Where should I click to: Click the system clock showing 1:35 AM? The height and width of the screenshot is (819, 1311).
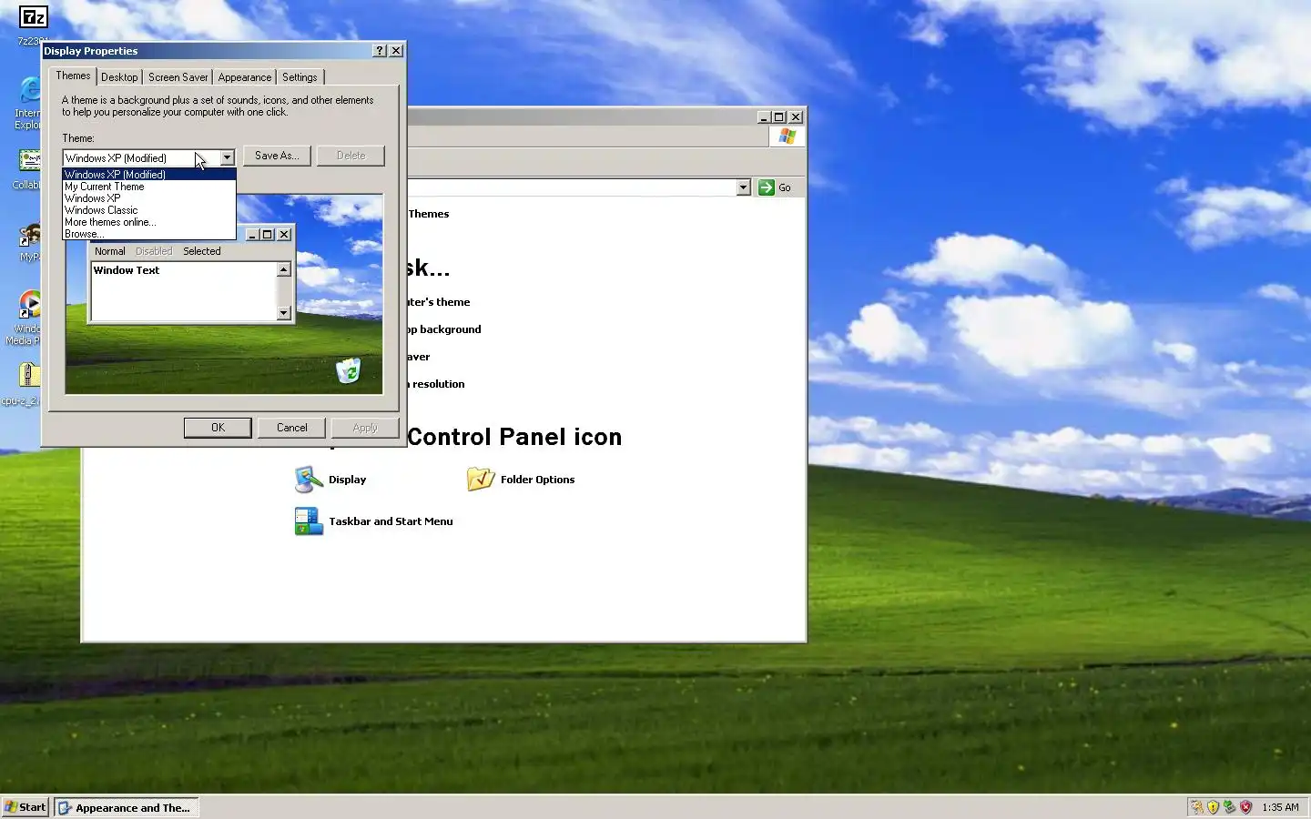[1280, 807]
